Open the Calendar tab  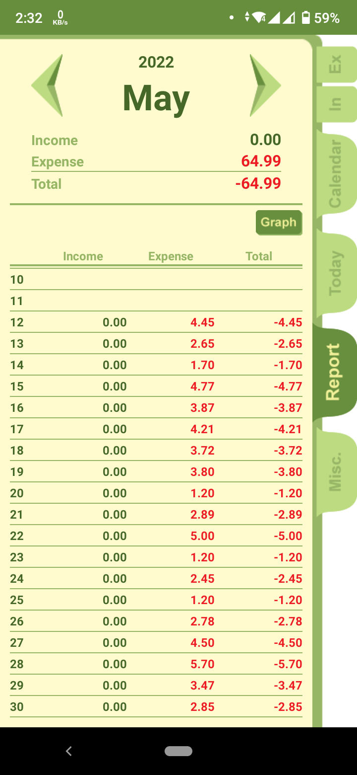pyautogui.click(x=336, y=174)
